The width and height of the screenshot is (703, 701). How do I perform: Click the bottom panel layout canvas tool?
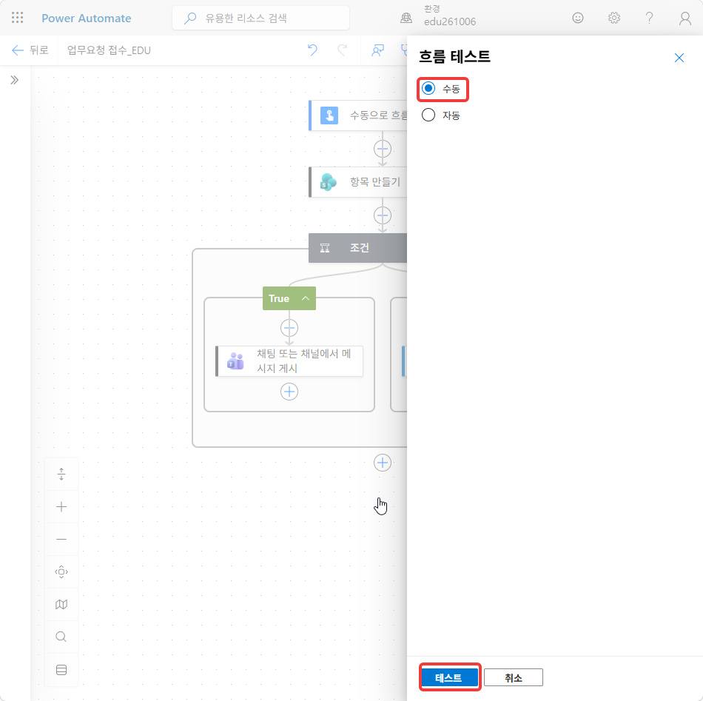tap(61, 670)
